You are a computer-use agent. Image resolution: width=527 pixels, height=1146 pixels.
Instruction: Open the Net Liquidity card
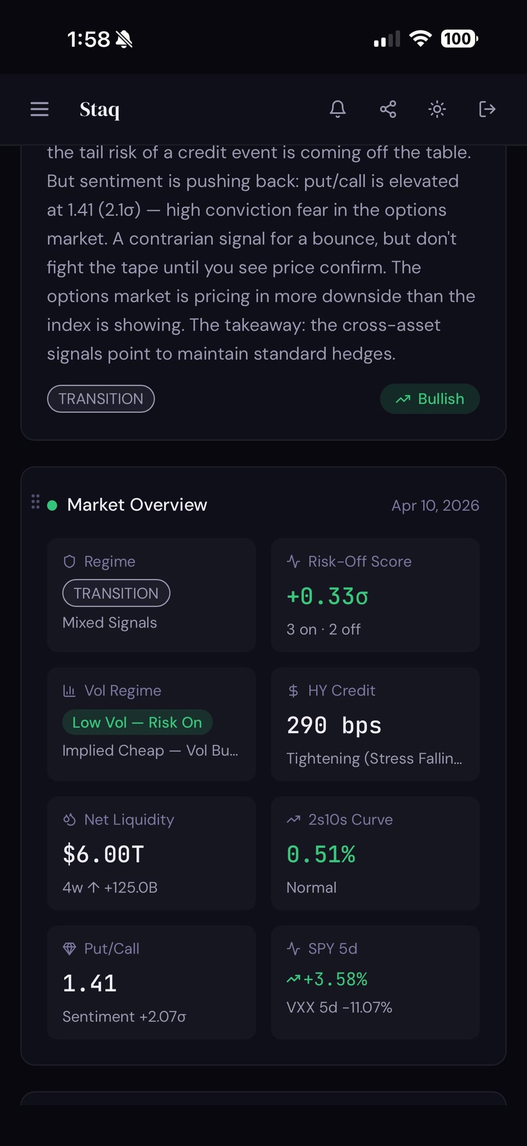[x=151, y=853]
